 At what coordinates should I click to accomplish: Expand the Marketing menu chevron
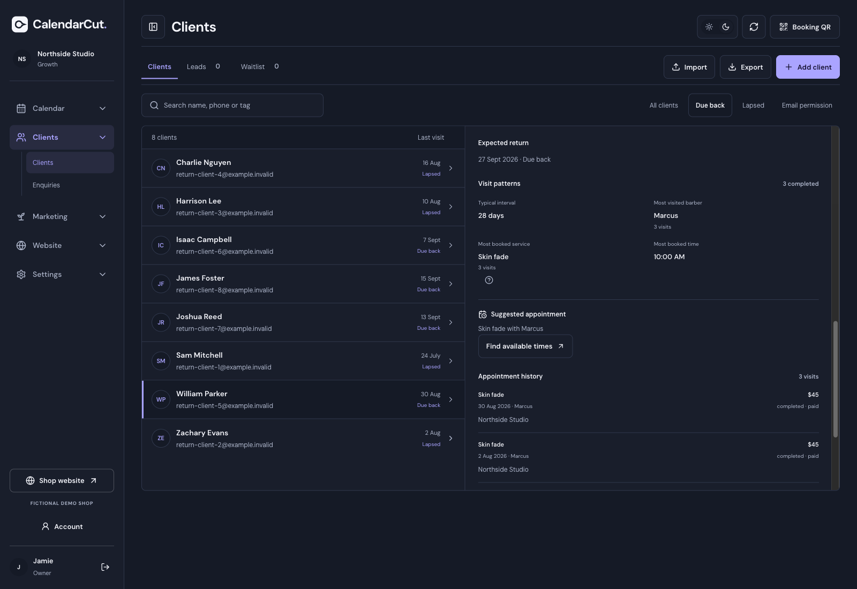[102, 217]
